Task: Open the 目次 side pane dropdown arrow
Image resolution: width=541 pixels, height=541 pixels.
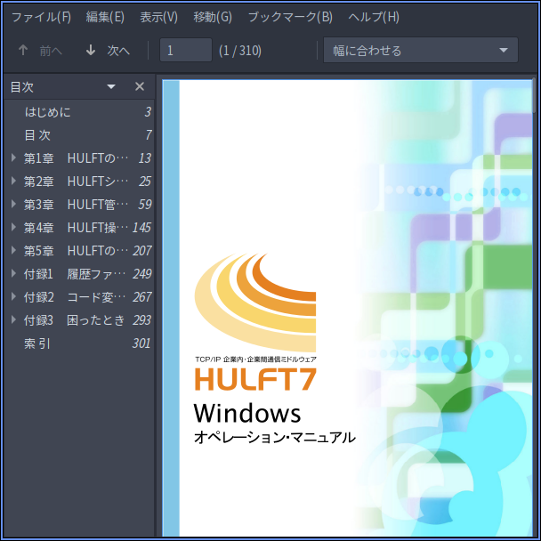Action: coord(111,86)
